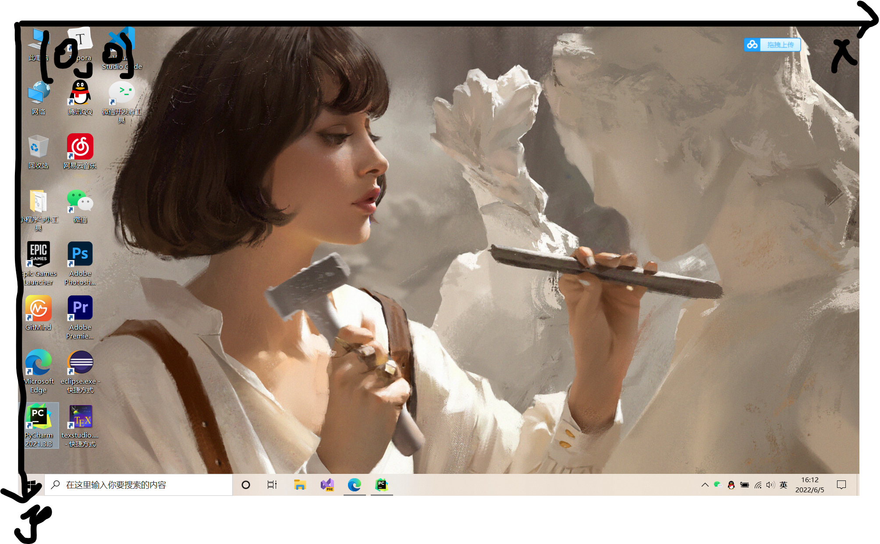Viewport: 880px width, 544px height.
Task: Open the clock showing 16:12
Action: [810, 485]
